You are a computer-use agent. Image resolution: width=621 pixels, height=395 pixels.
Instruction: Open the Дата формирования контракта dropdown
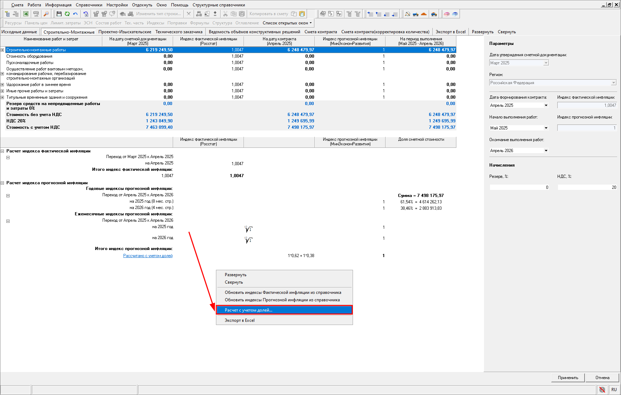(x=546, y=105)
